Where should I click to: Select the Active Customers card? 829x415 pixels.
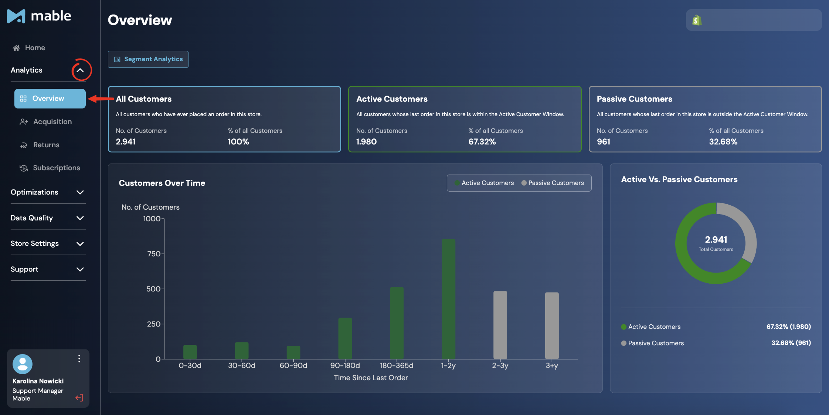[x=465, y=119]
